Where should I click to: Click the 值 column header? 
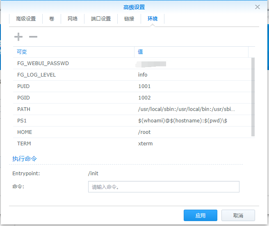click(x=191, y=52)
